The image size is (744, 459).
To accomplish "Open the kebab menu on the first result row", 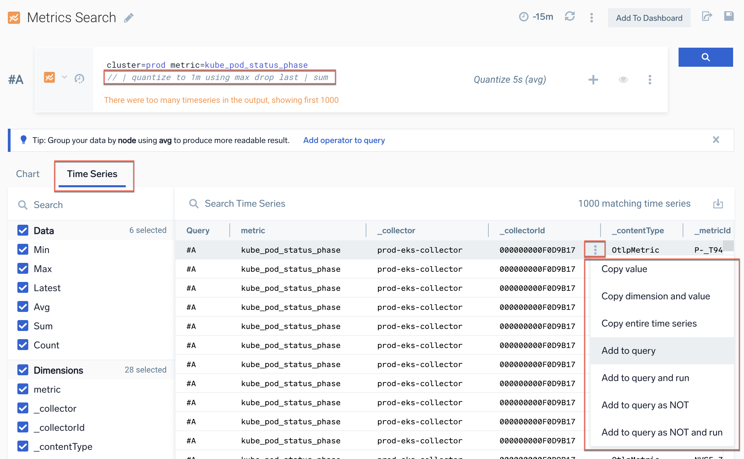I will (595, 249).
